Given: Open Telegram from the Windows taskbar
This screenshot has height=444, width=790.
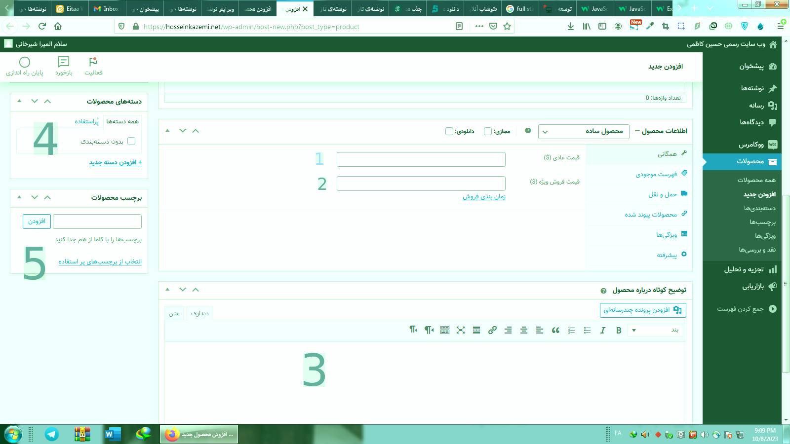Looking at the screenshot, I should (52, 434).
